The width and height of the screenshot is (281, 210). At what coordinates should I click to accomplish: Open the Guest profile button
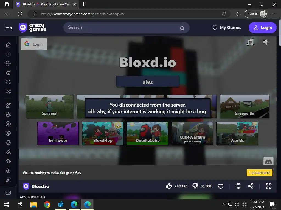[255, 14]
